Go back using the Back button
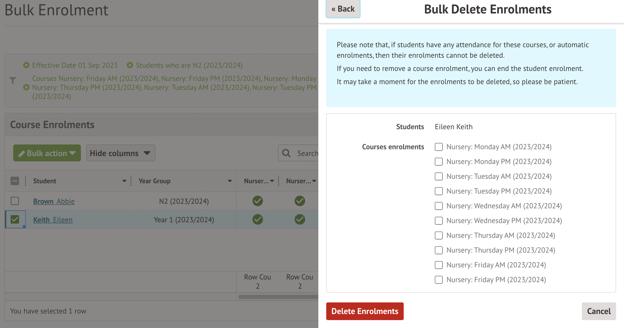 click(343, 9)
